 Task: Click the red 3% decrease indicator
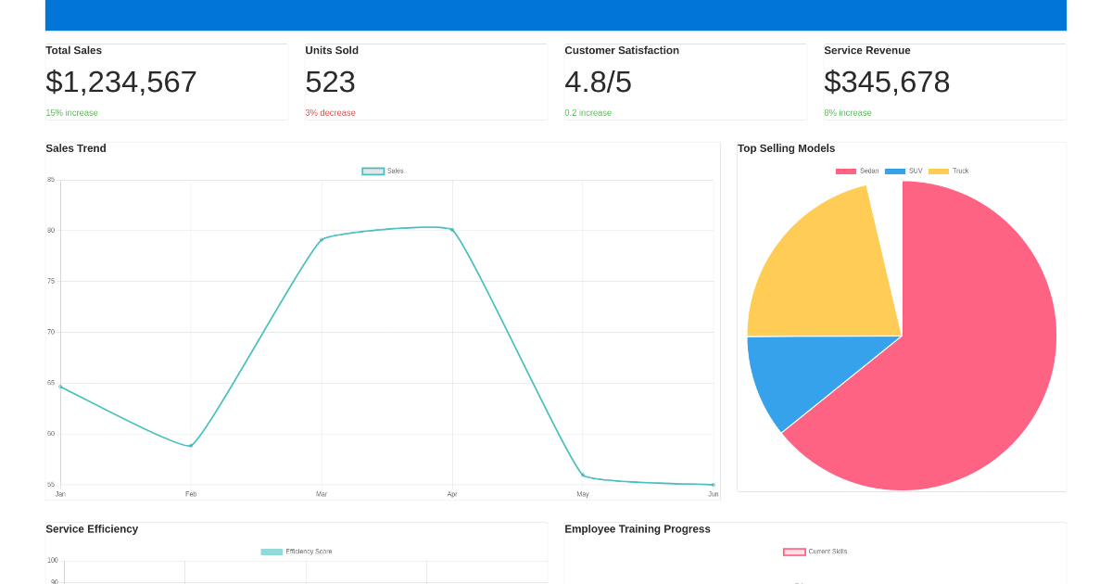coord(330,112)
